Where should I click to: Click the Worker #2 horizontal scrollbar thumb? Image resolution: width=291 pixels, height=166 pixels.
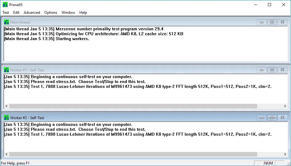click(x=133, y=154)
